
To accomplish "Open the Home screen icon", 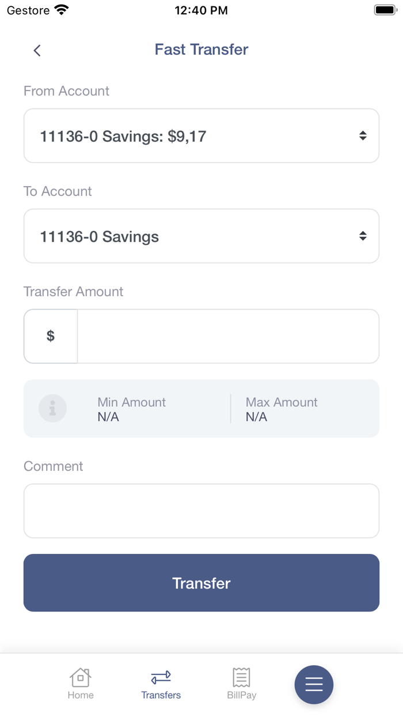I will pos(80,678).
